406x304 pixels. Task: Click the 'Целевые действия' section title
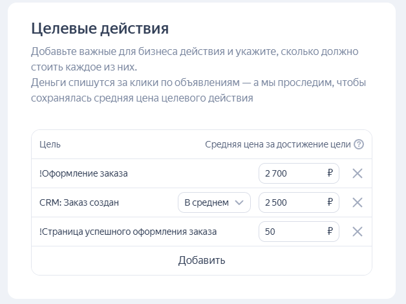[x=100, y=29]
